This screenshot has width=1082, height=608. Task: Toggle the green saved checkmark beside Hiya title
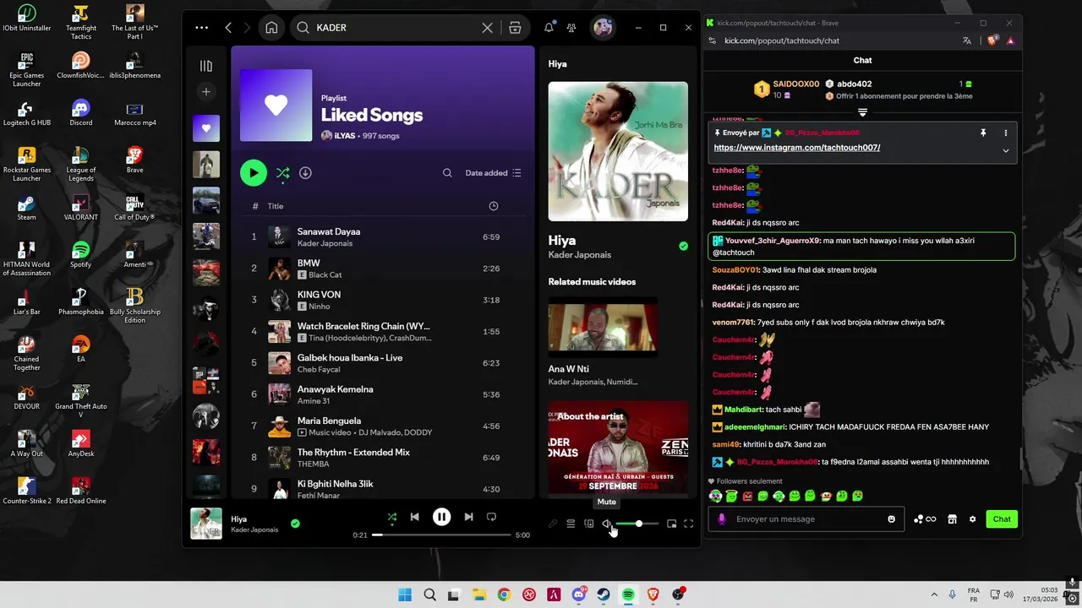pyautogui.click(x=683, y=246)
